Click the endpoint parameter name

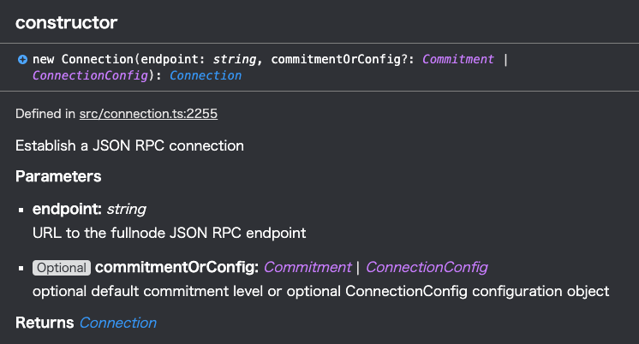67,209
